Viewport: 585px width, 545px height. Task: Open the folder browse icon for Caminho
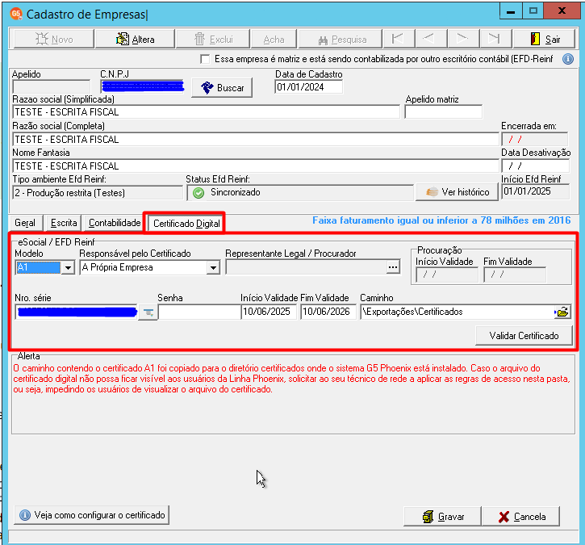[562, 312]
